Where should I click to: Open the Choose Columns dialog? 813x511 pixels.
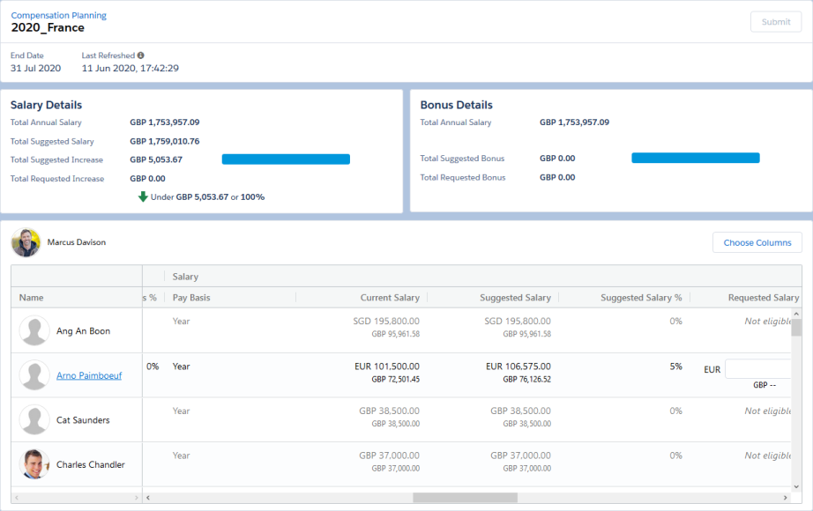pos(757,242)
